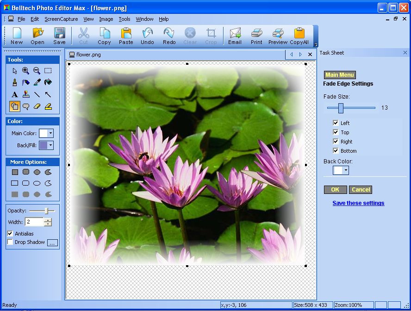The height and width of the screenshot is (311, 411).
Task: Expand the toolbar overflow options arrow
Action: tap(316, 44)
